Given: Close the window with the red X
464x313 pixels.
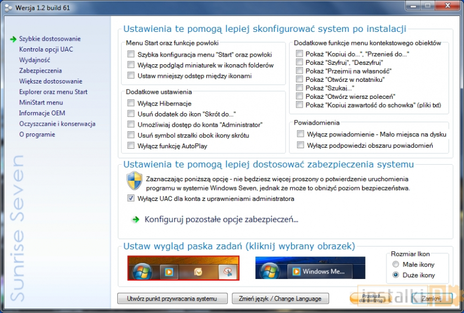Looking at the screenshot, I should point(447,5).
